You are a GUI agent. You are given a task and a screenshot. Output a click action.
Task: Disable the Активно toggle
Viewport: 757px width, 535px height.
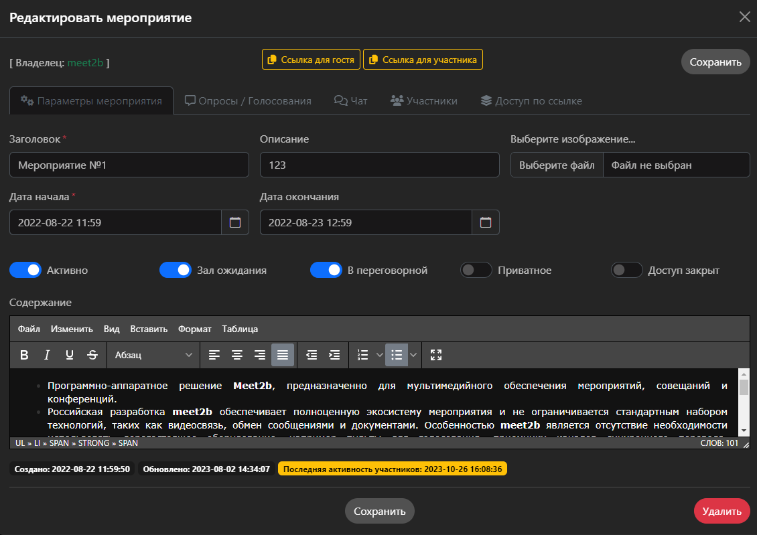pyautogui.click(x=25, y=270)
